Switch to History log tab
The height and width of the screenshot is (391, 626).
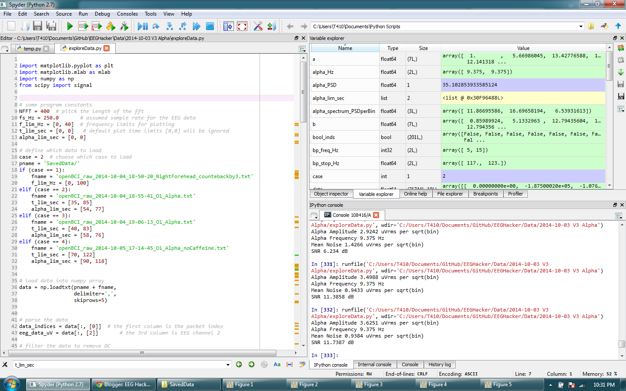pyautogui.click(x=440, y=364)
